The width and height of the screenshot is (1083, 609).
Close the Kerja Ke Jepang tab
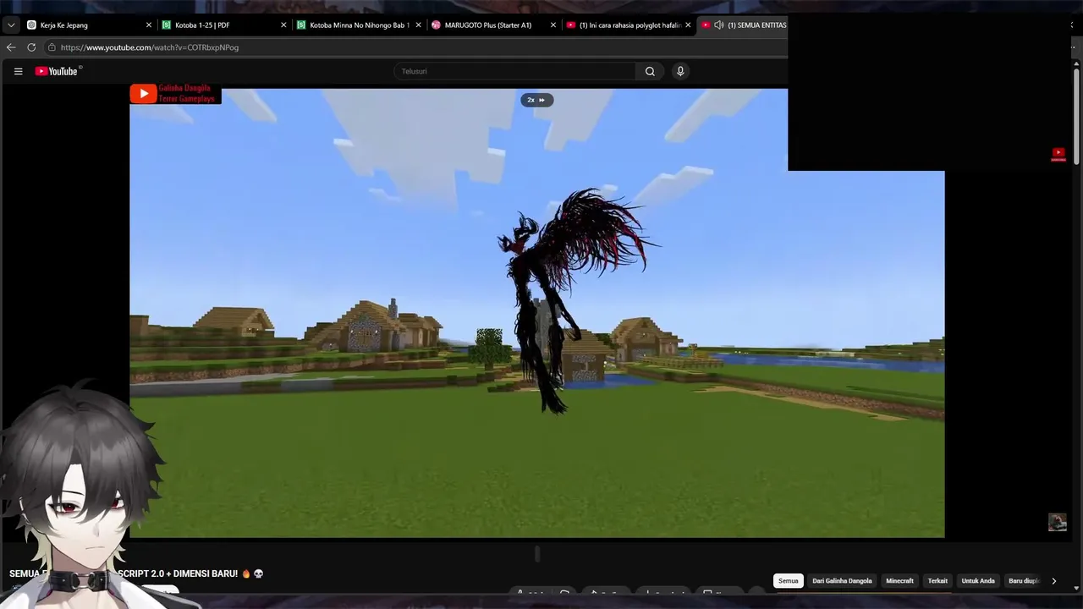pyautogui.click(x=149, y=25)
